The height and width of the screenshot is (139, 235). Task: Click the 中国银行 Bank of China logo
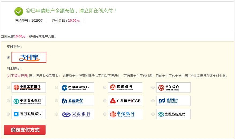[173, 87]
